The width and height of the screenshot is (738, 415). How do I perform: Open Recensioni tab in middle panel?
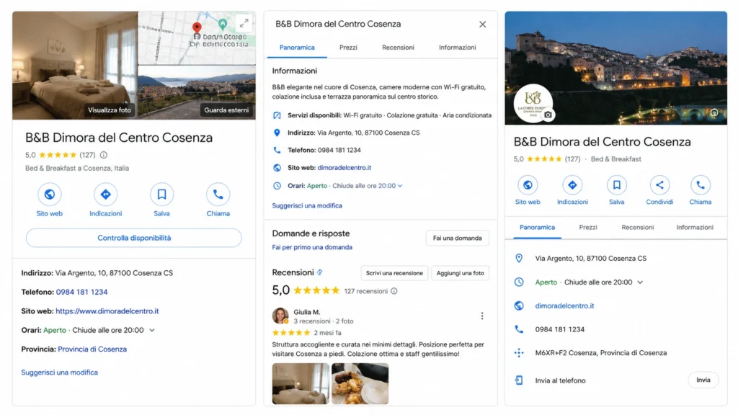click(x=398, y=48)
